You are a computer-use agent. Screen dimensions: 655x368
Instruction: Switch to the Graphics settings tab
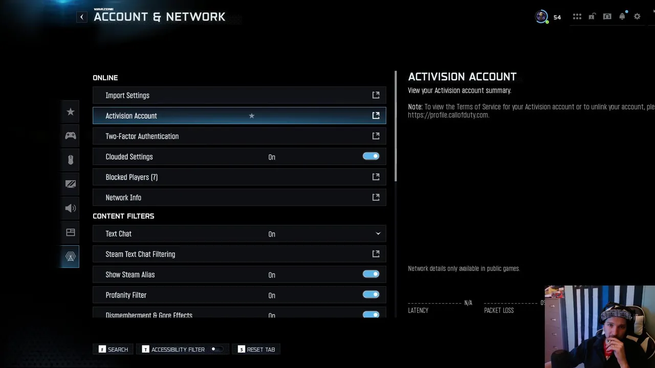(x=71, y=184)
